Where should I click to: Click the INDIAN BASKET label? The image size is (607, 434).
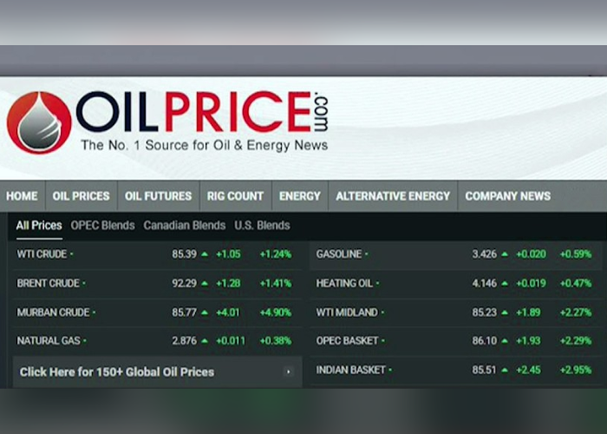(x=350, y=370)
